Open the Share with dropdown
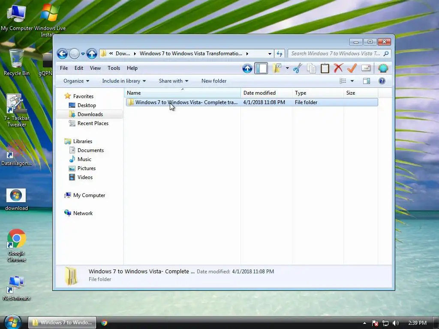439x329 pixels. tap(173, 81)
